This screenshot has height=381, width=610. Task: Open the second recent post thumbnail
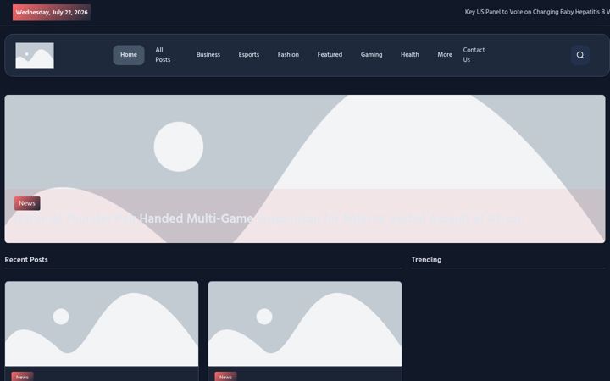(305, 323)
